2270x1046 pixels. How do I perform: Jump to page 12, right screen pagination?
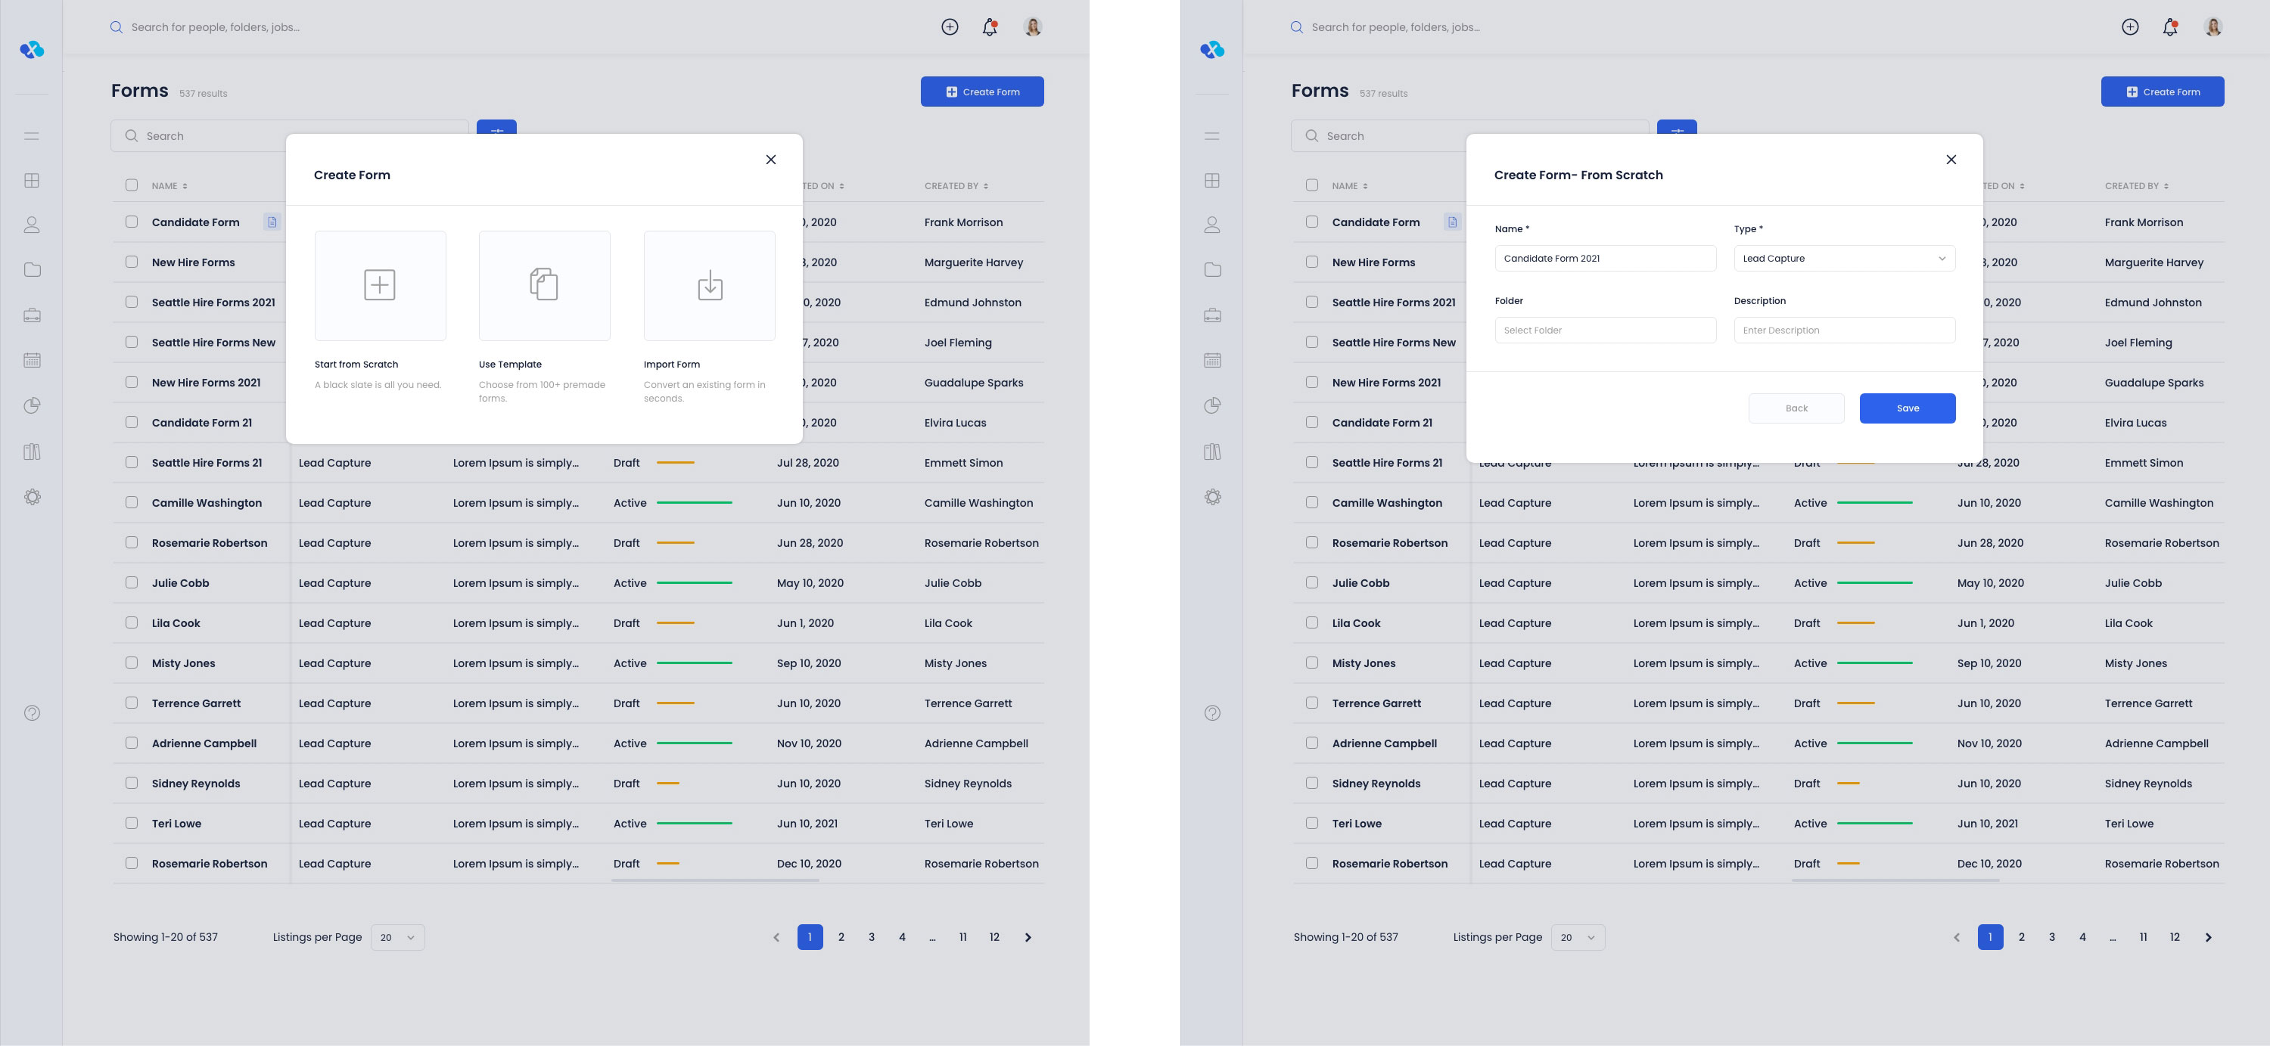2175,937
